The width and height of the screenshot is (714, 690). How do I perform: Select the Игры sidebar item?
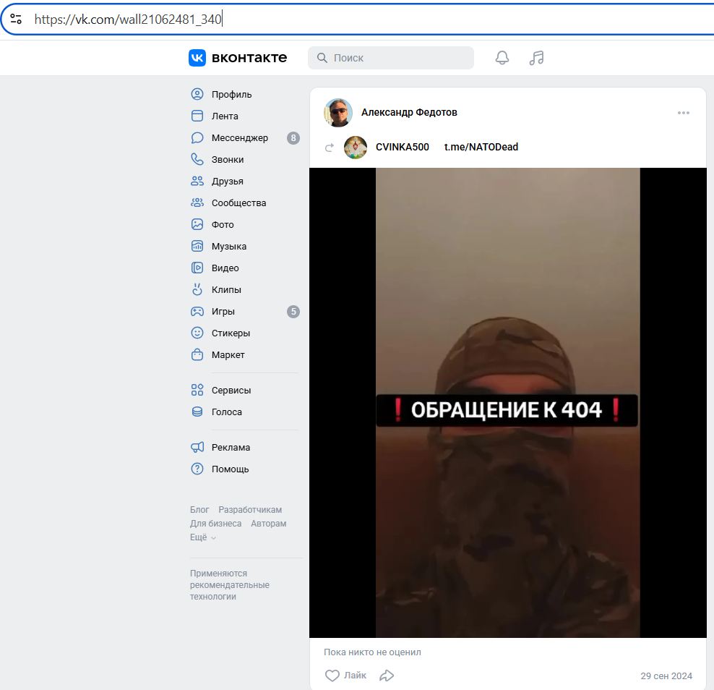point(225,311)
